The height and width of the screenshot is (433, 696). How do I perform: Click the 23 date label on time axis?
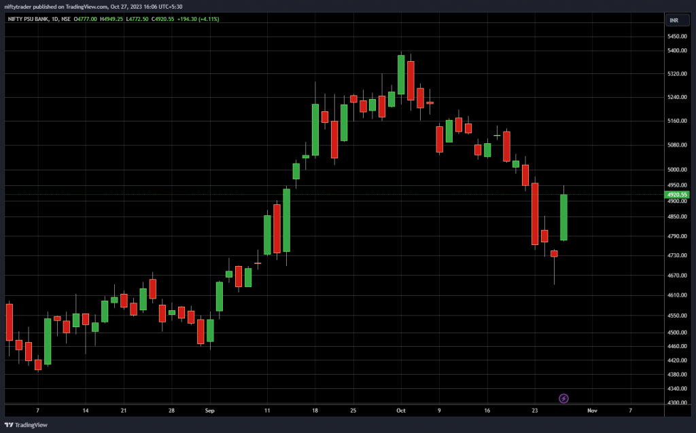pos(535,411)
